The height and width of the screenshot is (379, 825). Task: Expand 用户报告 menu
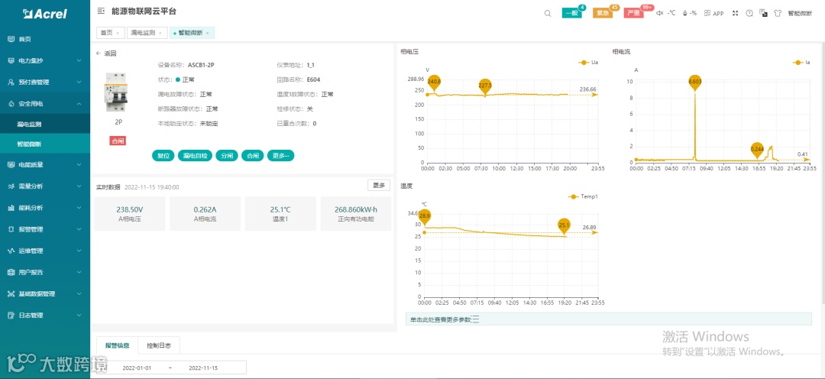[45, 273]
